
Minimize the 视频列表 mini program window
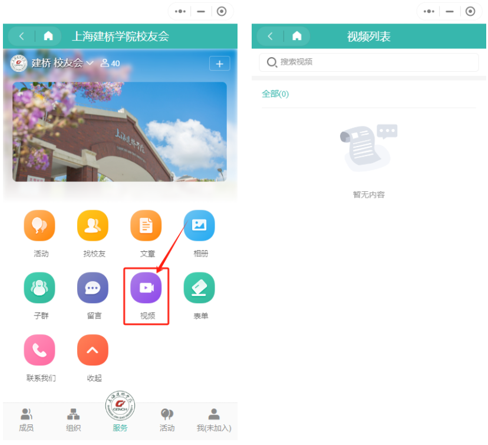450,12
